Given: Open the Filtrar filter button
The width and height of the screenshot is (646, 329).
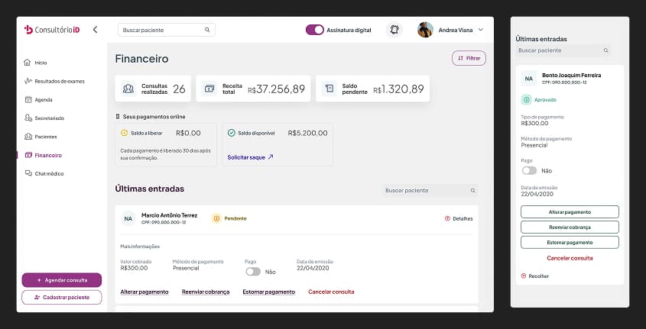Looking at the screenshot, I should [x=469, y=58].
